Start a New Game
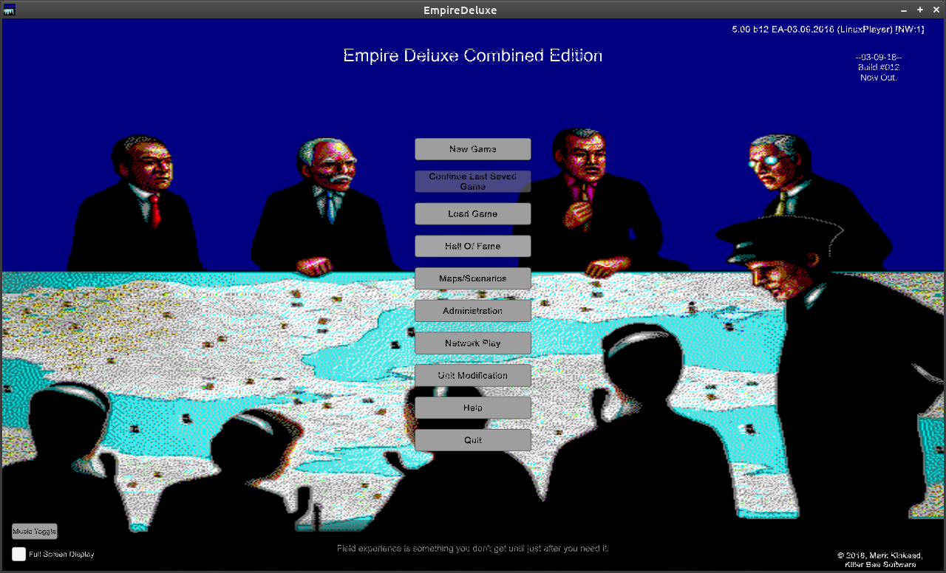 pos(473,149)
